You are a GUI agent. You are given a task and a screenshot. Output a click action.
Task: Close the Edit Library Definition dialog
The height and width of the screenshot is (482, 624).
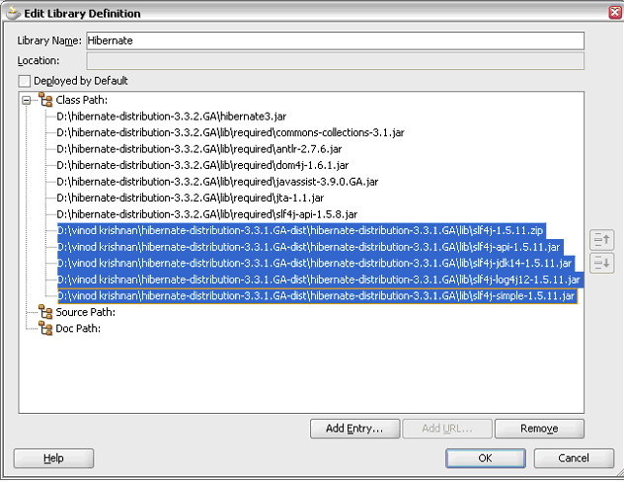click(x=612, y=13)
